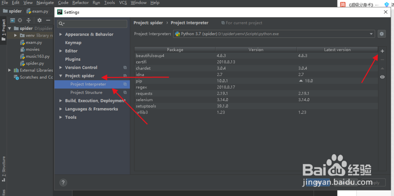
Task: Expand Build, Execution, Deployment node
Action: point(61,101)
